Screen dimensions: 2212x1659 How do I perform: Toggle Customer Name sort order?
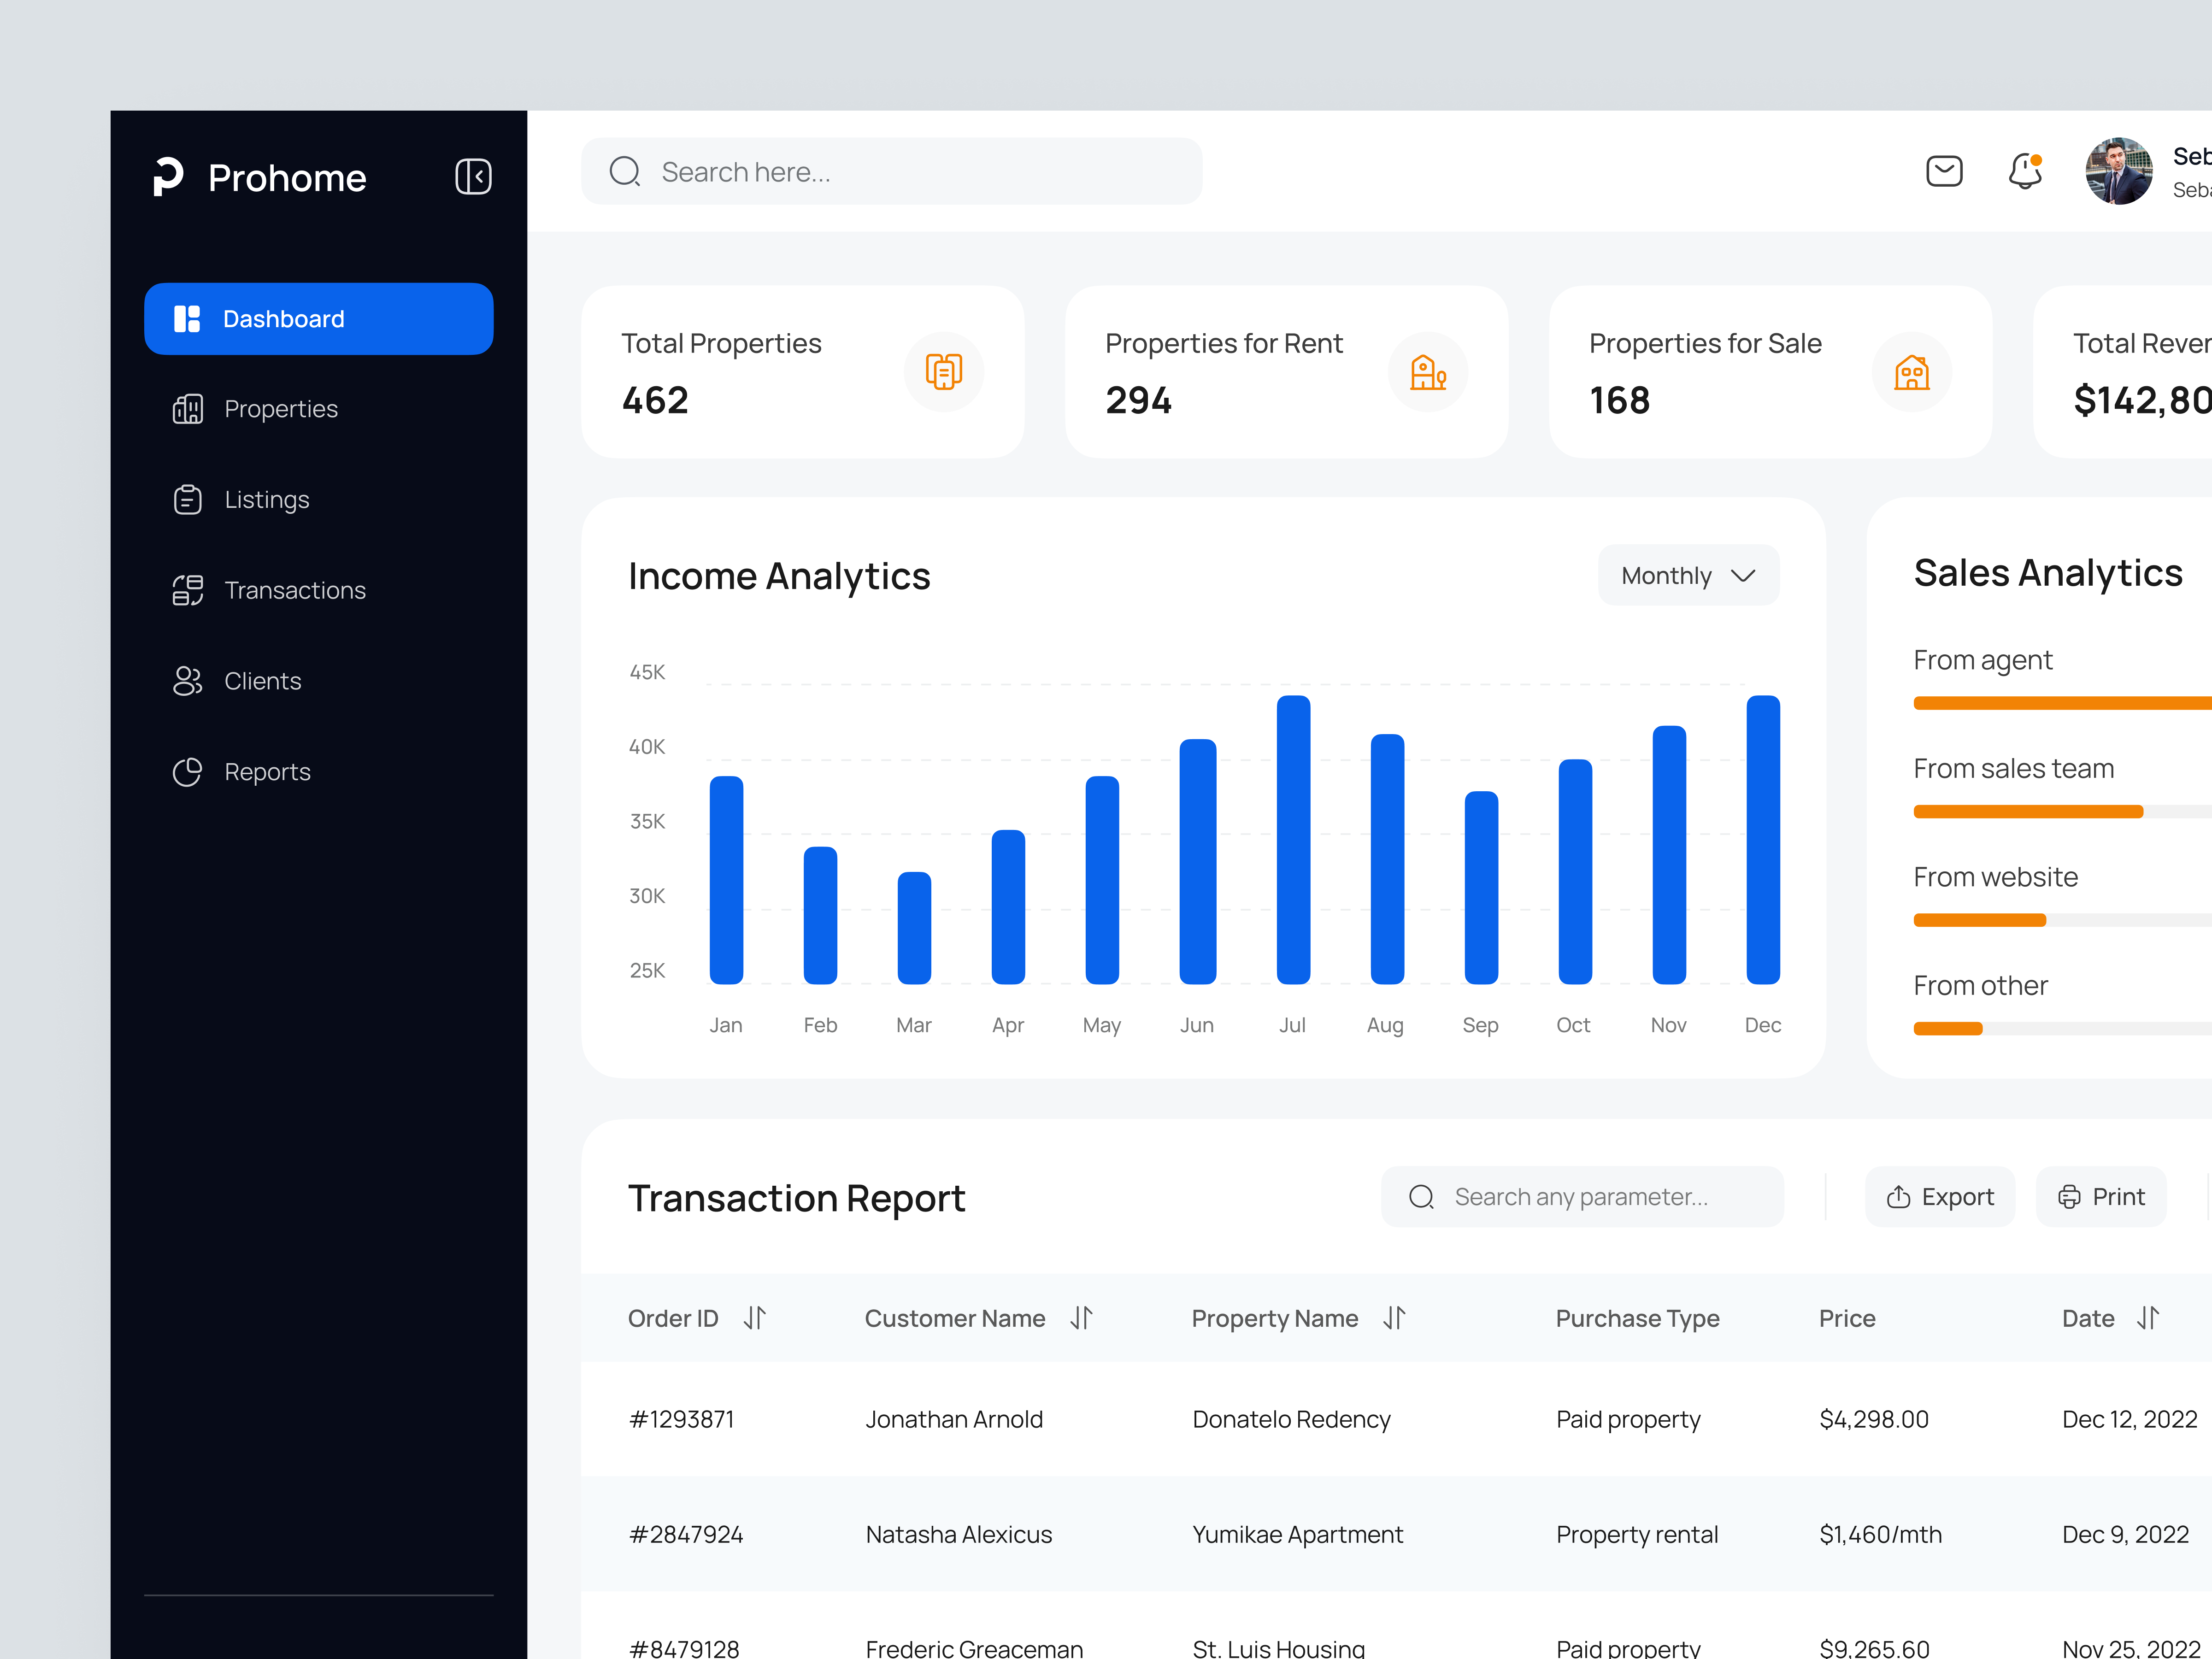1082,1318
